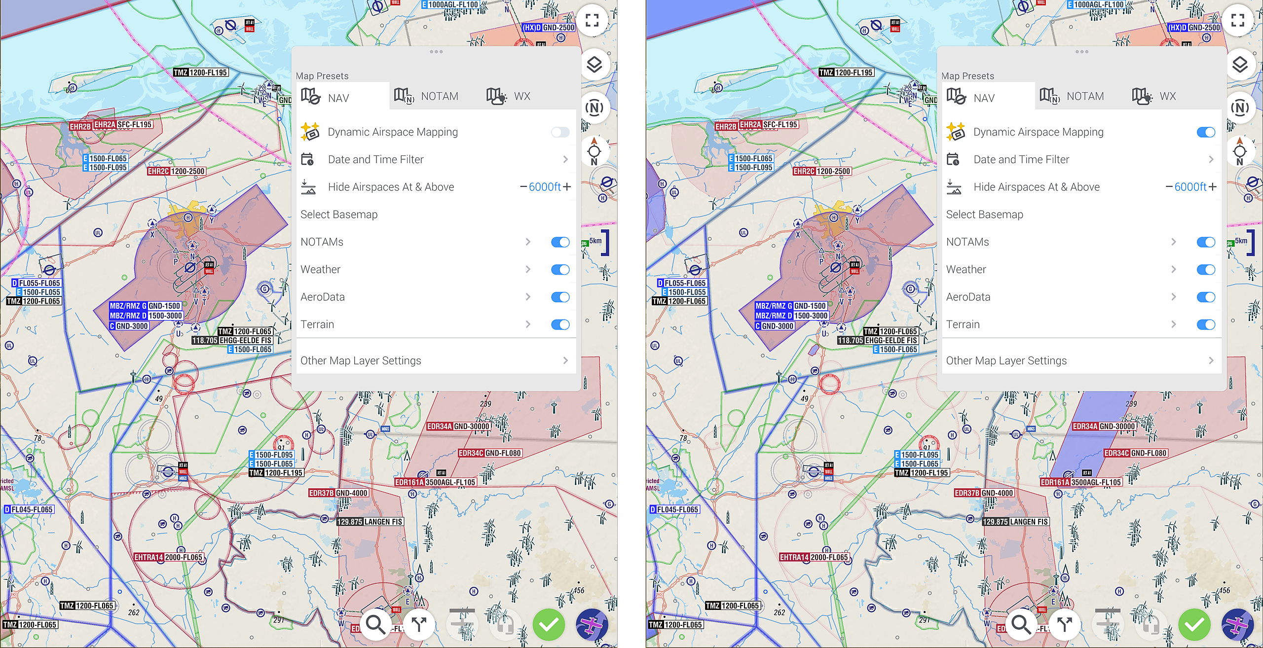This screenshot has height=648, width=1263.
Task: Click Hide Airspaces altitude icon, right screenshot
Action: [x=954, y=187]
